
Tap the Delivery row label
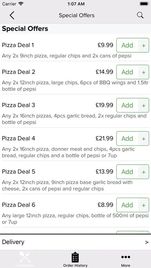[x=13, y=242]
